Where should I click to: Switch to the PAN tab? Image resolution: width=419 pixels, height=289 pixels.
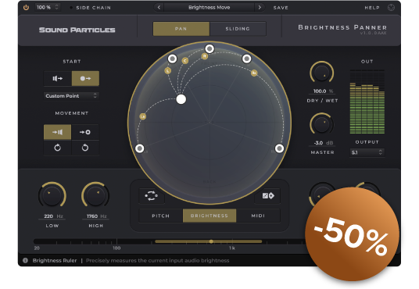tap(181, 29)
